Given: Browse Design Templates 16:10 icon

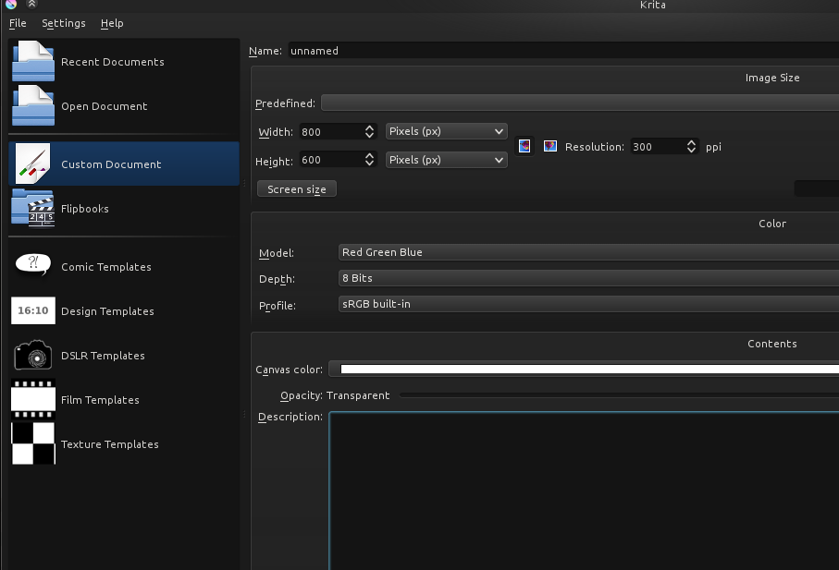Looking at the screenshot, I should click(33, 310).
